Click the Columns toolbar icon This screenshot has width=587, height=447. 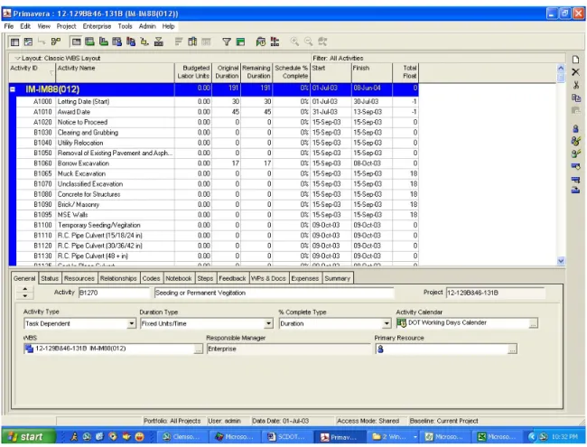pyautogui.click(x=192, y=42)
